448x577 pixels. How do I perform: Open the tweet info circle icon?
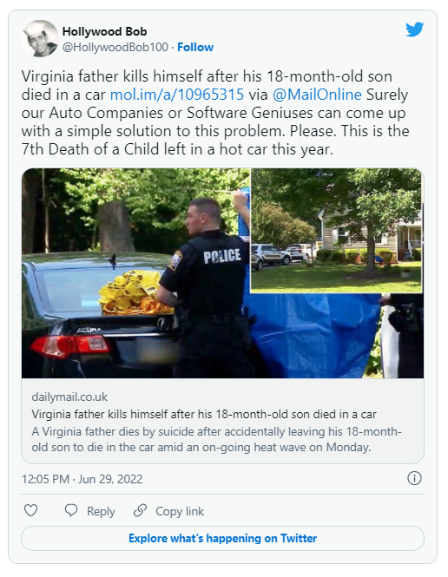pyautogui.click(x=414, y=478)
